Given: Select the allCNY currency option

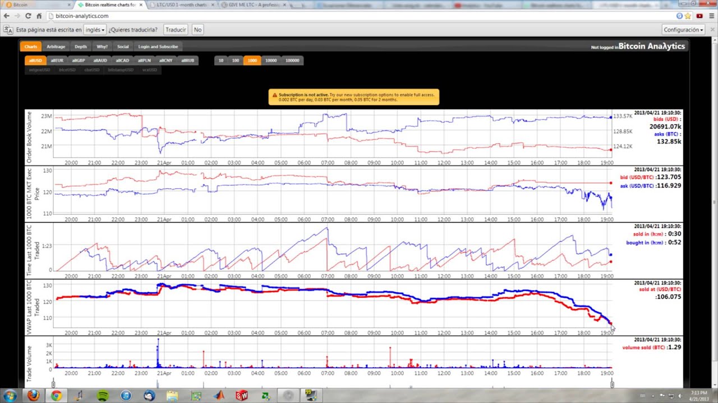Looking at the screenshot, I should pos(166,60).
